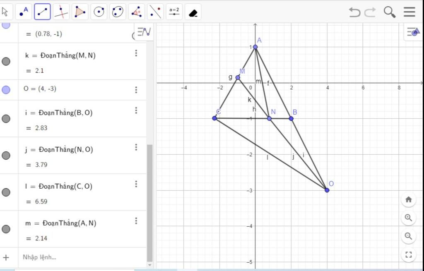Viewport: 424px width, 271px height.
Task: Toggle visibility of point (0.78, -1)
Action: (x=6, y=25)
